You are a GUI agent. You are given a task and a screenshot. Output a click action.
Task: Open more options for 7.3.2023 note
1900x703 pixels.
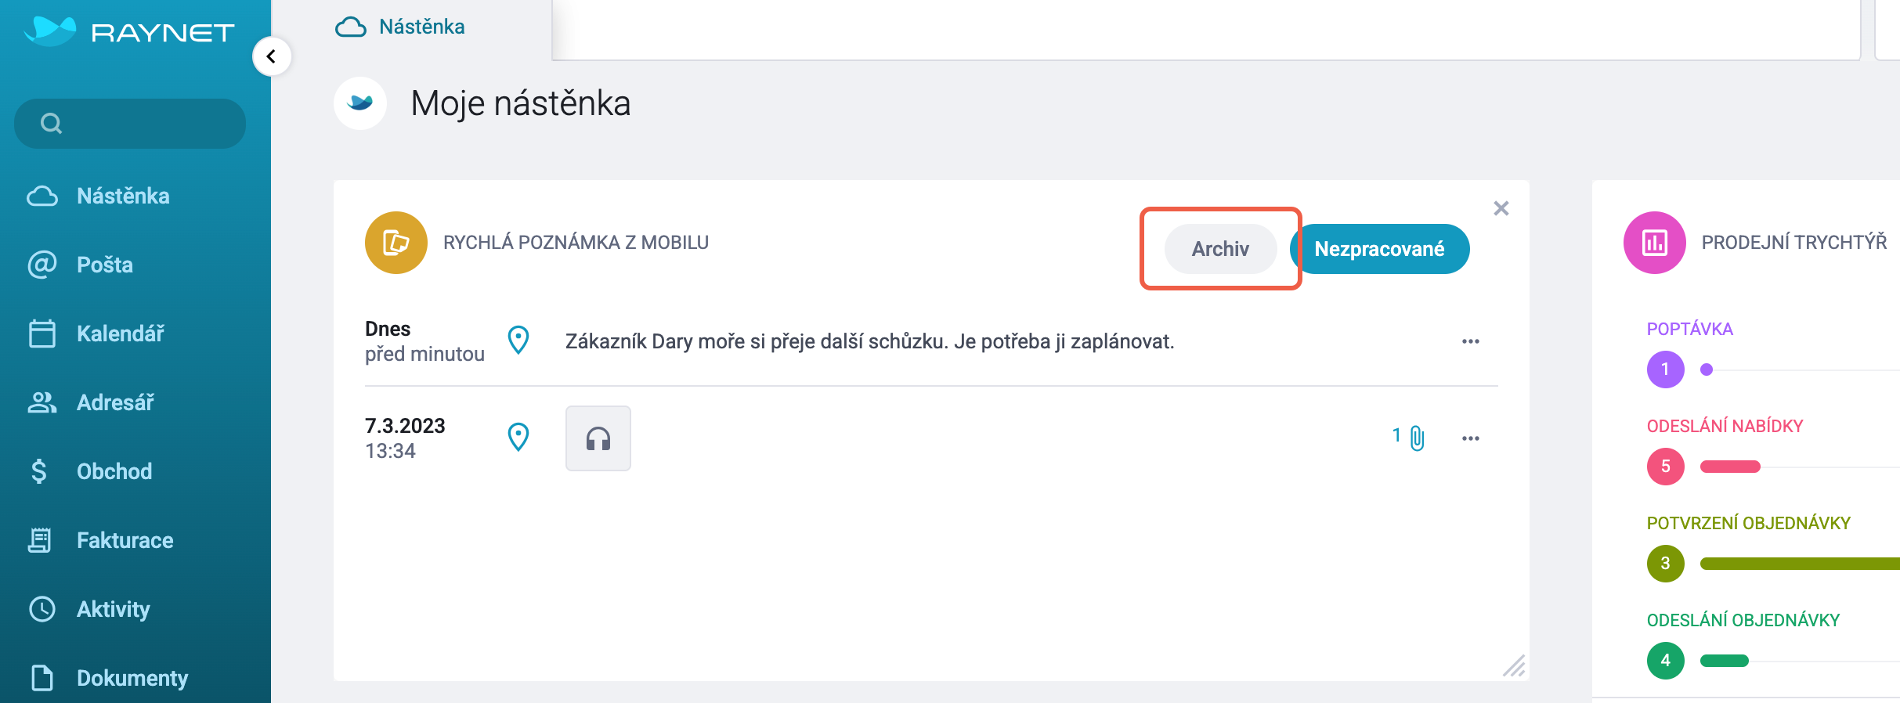(x=1471, y=438)
